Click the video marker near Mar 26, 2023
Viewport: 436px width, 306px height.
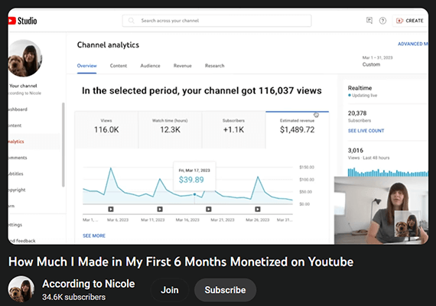(258, 209)
